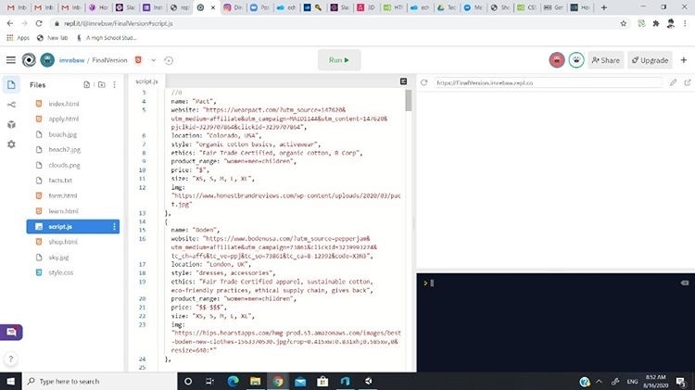Open File Explorer from taskbar

pos(256,381)
